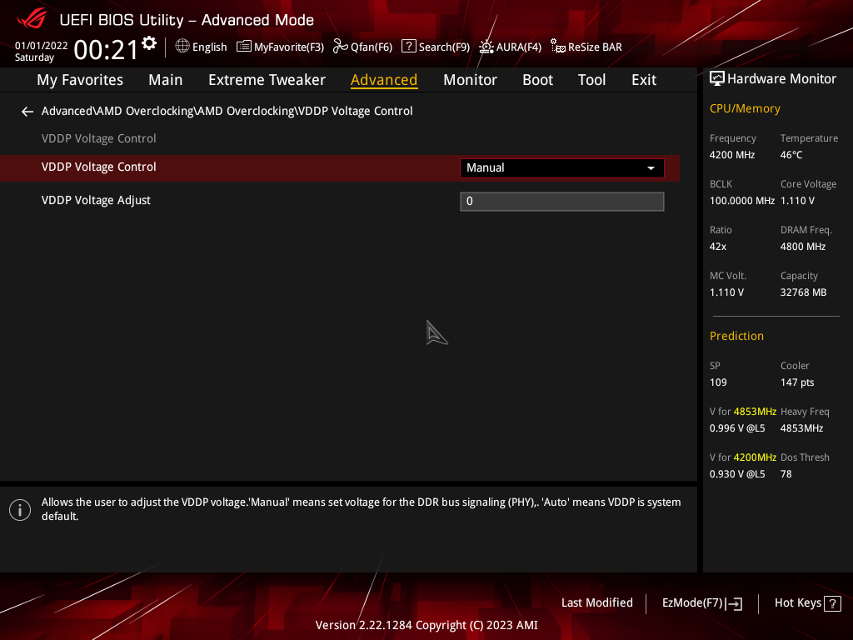Click the date 01/01/2022
Viewport: 853px width, 640px height.
coord(42,46)
